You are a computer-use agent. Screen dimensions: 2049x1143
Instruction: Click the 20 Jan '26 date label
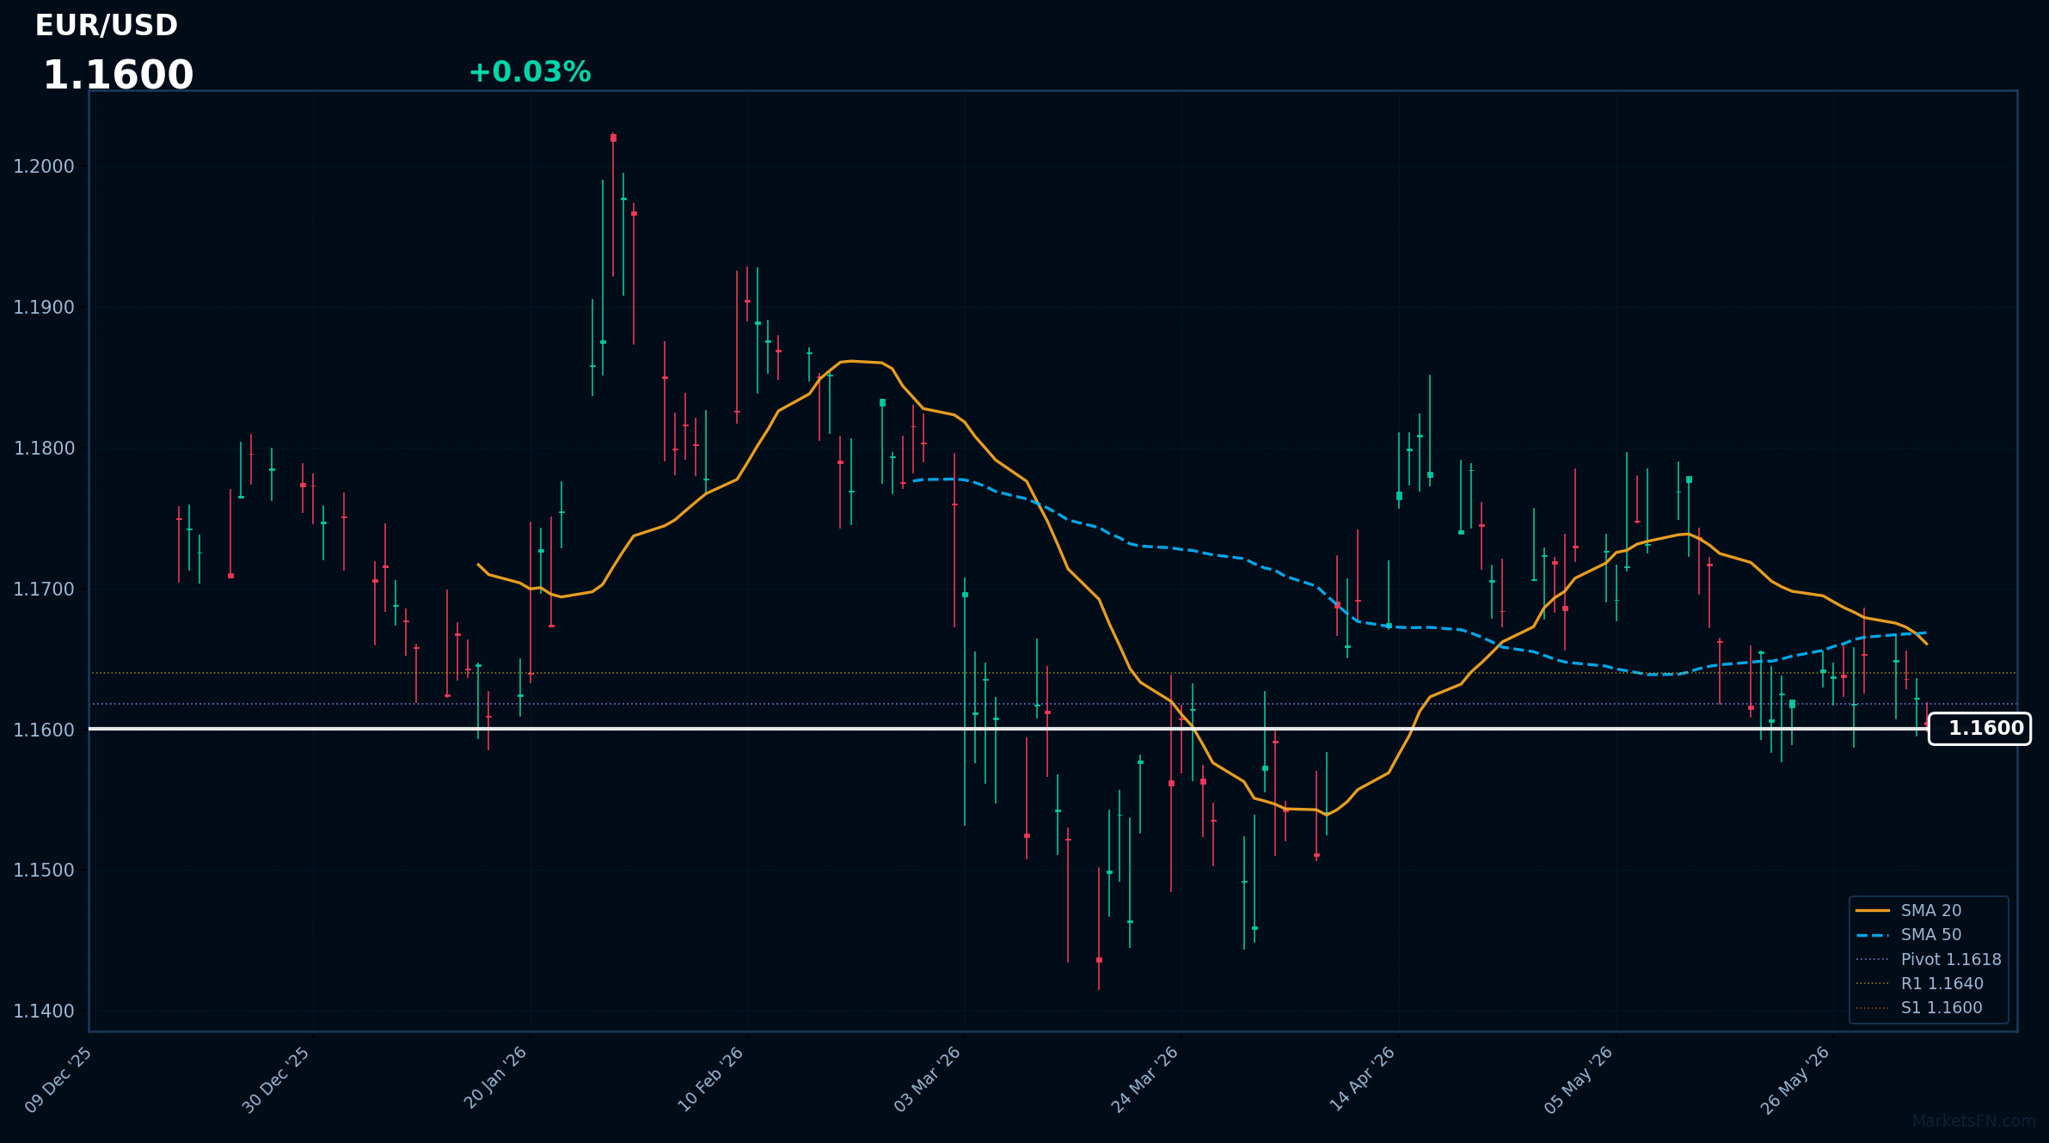(495, 1079)
